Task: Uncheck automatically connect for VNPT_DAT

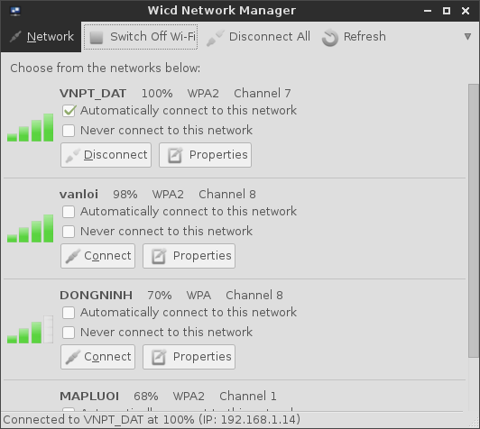Action: (x=69, y=111)
